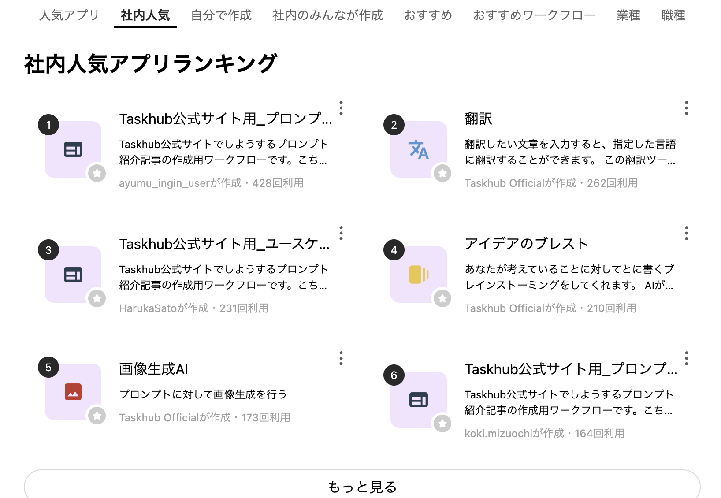Switch to the 人気アプリ tab

coord(69,15)
